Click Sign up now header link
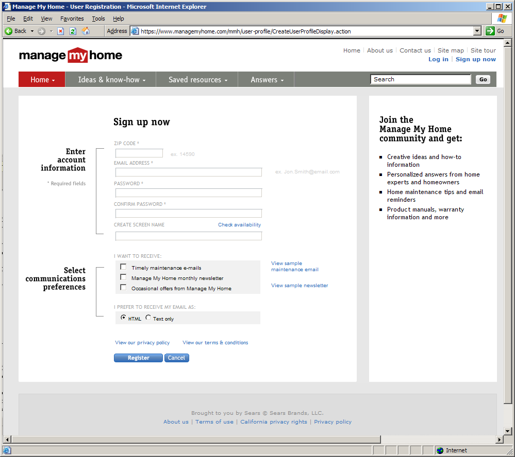 click(x=476, y=59)
